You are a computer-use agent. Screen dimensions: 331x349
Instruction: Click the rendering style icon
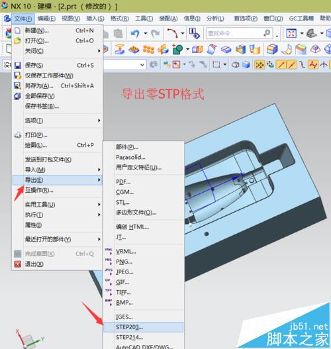click(x=312, y=33)
